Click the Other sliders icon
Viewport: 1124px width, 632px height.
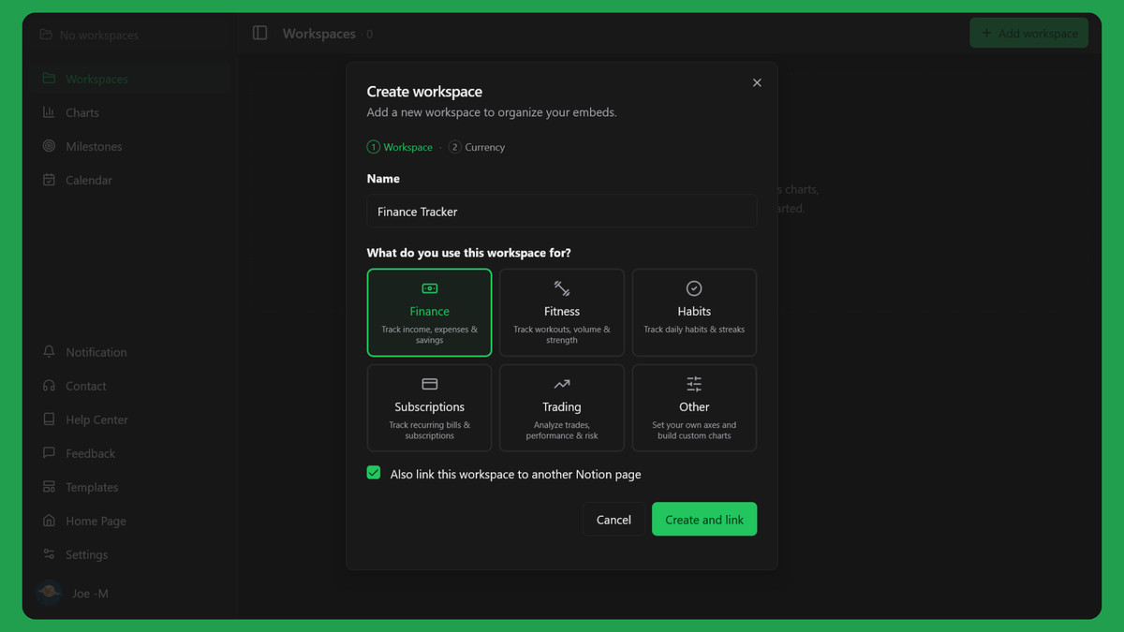(694, 384)
